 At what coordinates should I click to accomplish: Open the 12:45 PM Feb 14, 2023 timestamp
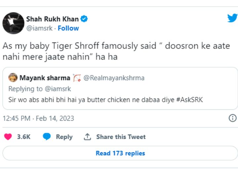38,118
